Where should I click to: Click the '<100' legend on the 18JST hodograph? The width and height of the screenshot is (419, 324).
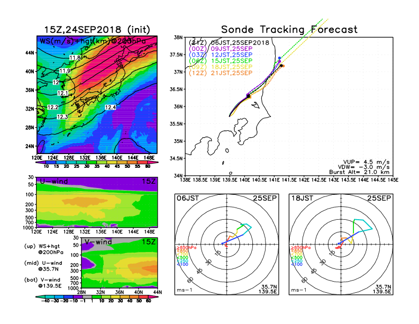[296, 264]
